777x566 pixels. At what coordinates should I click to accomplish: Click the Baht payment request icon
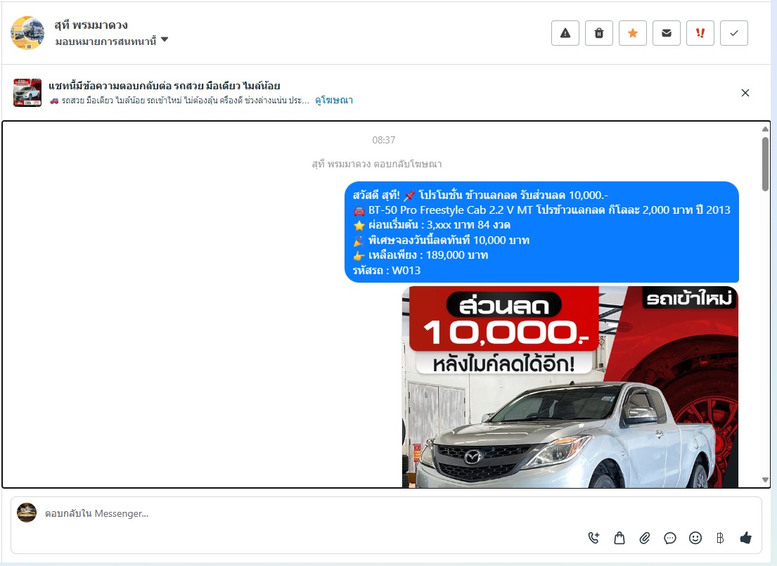[719, 538]
